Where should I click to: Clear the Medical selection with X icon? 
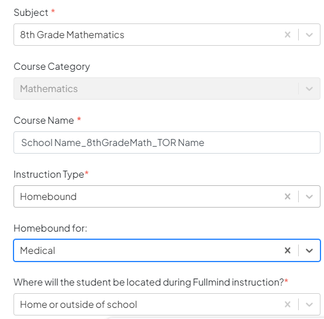tap(288, 250)
